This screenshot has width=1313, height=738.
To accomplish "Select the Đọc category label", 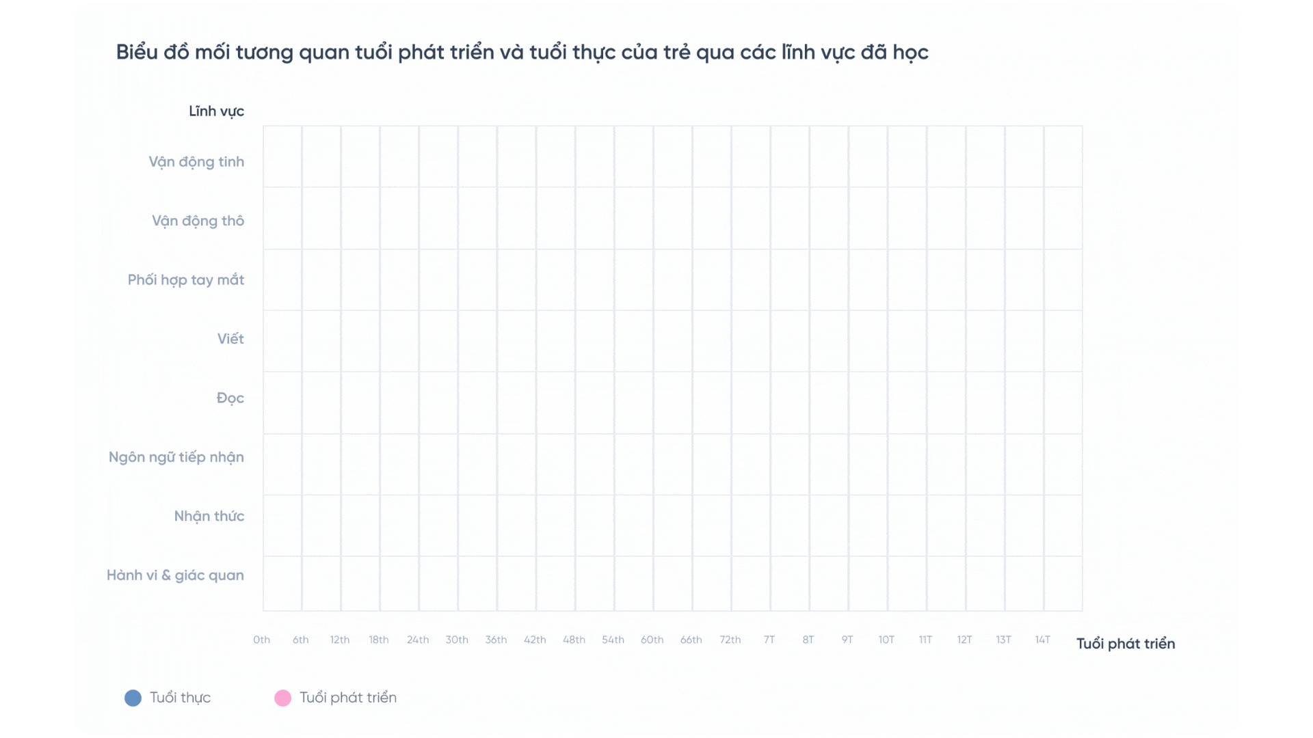I will [230, 398].
